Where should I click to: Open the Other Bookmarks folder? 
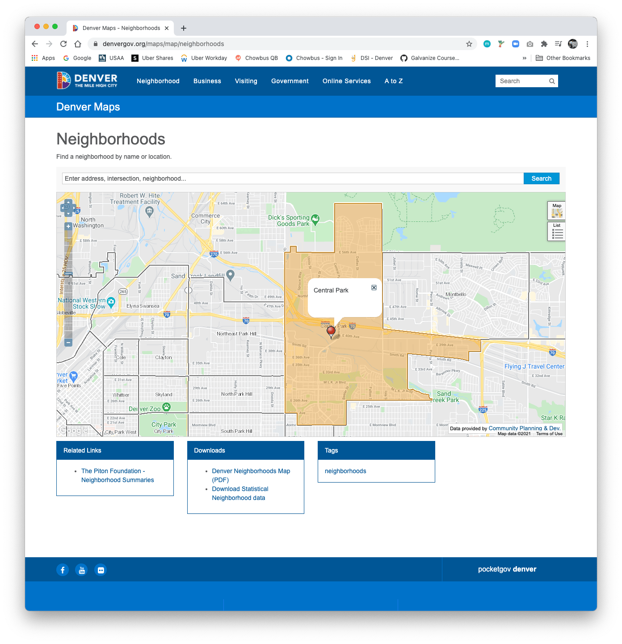563,58
